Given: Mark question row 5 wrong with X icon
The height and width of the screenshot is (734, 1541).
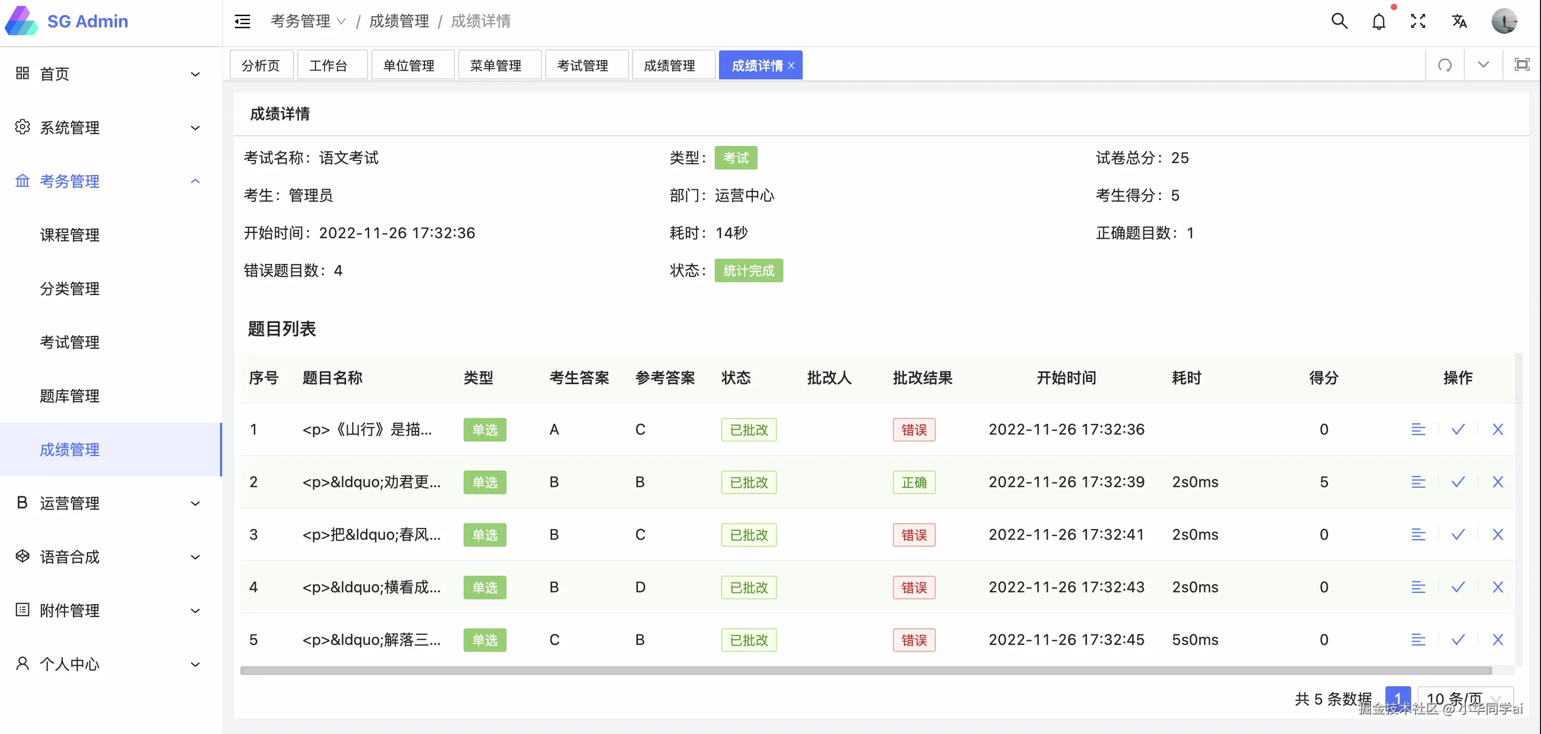Looking at the screenshot, I should click(x=1498, y=640).
